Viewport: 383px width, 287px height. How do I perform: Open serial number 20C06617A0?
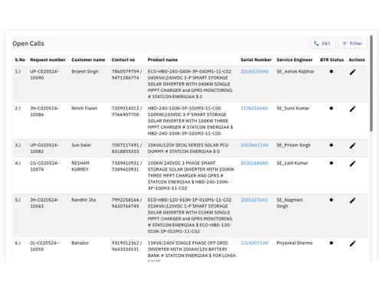pos(254,145)
